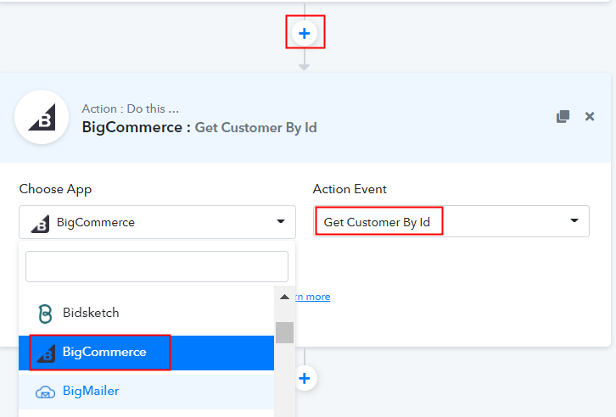Click the Action Event label

pos(350,189)
